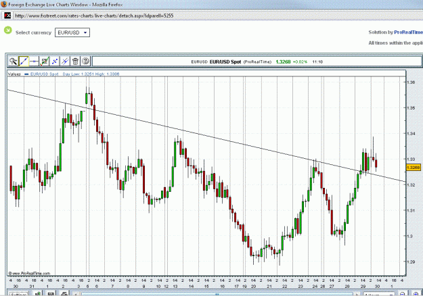The image size is (423, 296).
Task: Select the zoom magnifier tool
Action: click(13, 61)
